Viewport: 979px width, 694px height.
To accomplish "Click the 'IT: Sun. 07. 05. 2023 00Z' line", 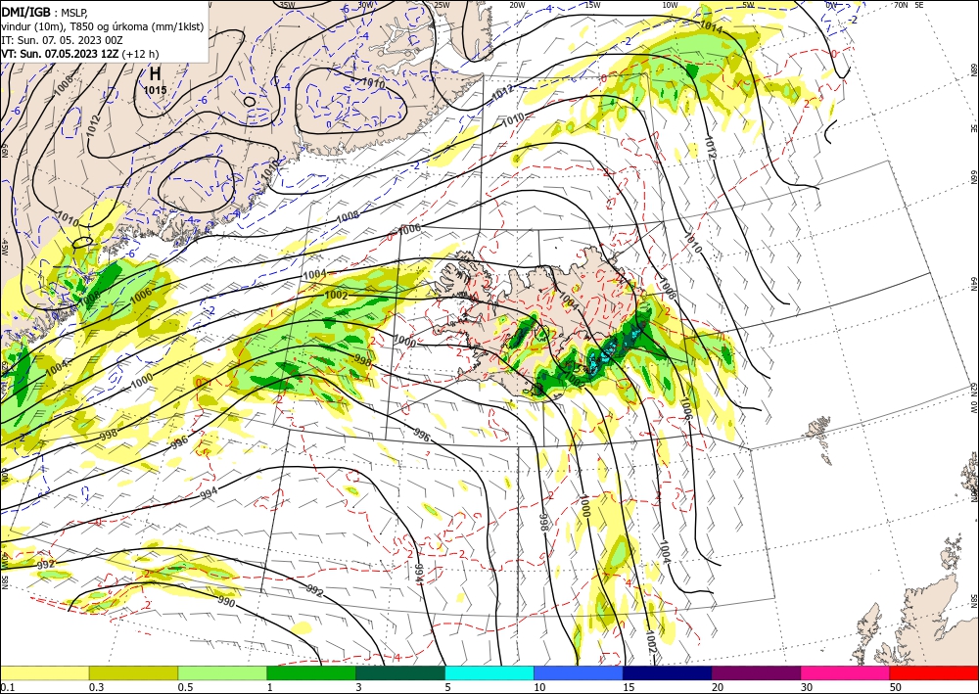I will 62,40.
